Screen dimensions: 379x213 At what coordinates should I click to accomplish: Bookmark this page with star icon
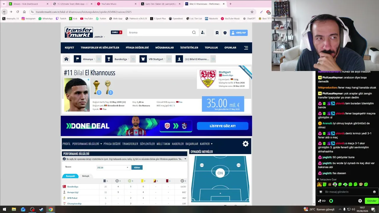252,12
